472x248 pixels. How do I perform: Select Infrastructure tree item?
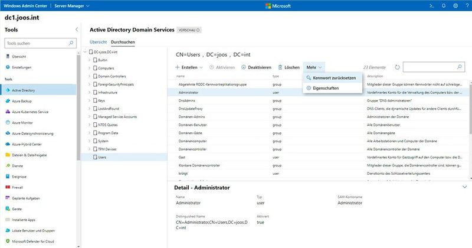(107, 93)
